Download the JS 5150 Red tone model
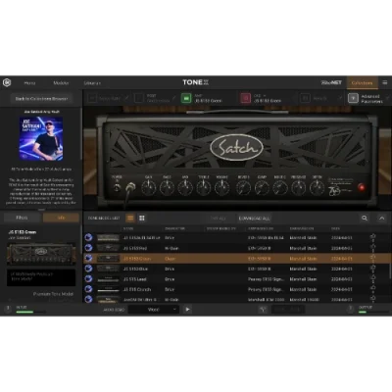392x392 pixels. 88,248
